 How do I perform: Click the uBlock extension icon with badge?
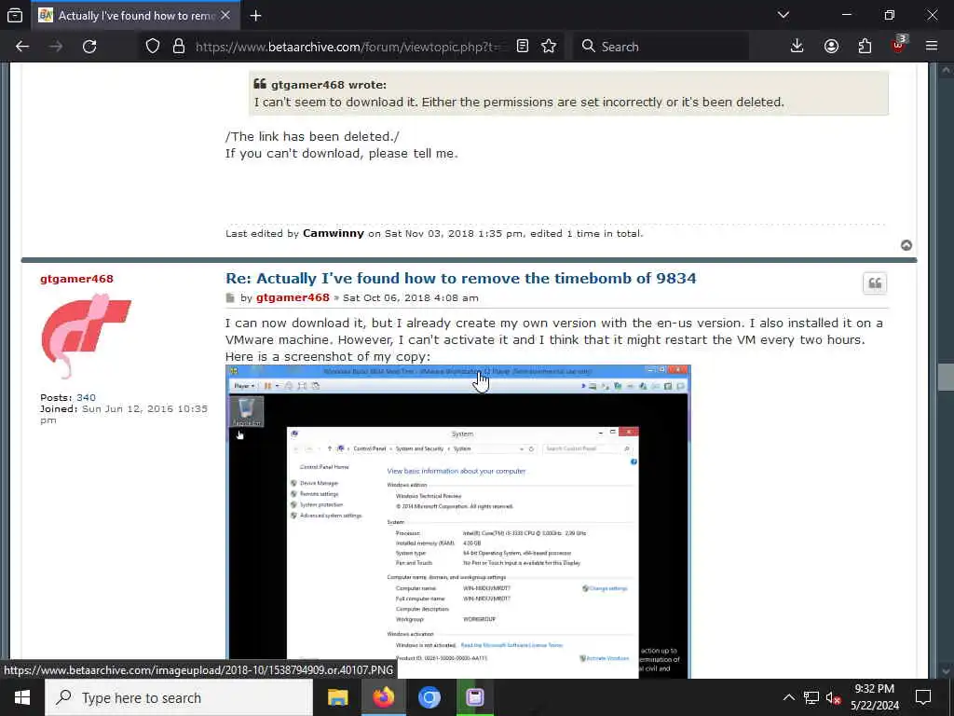[898, 45]
